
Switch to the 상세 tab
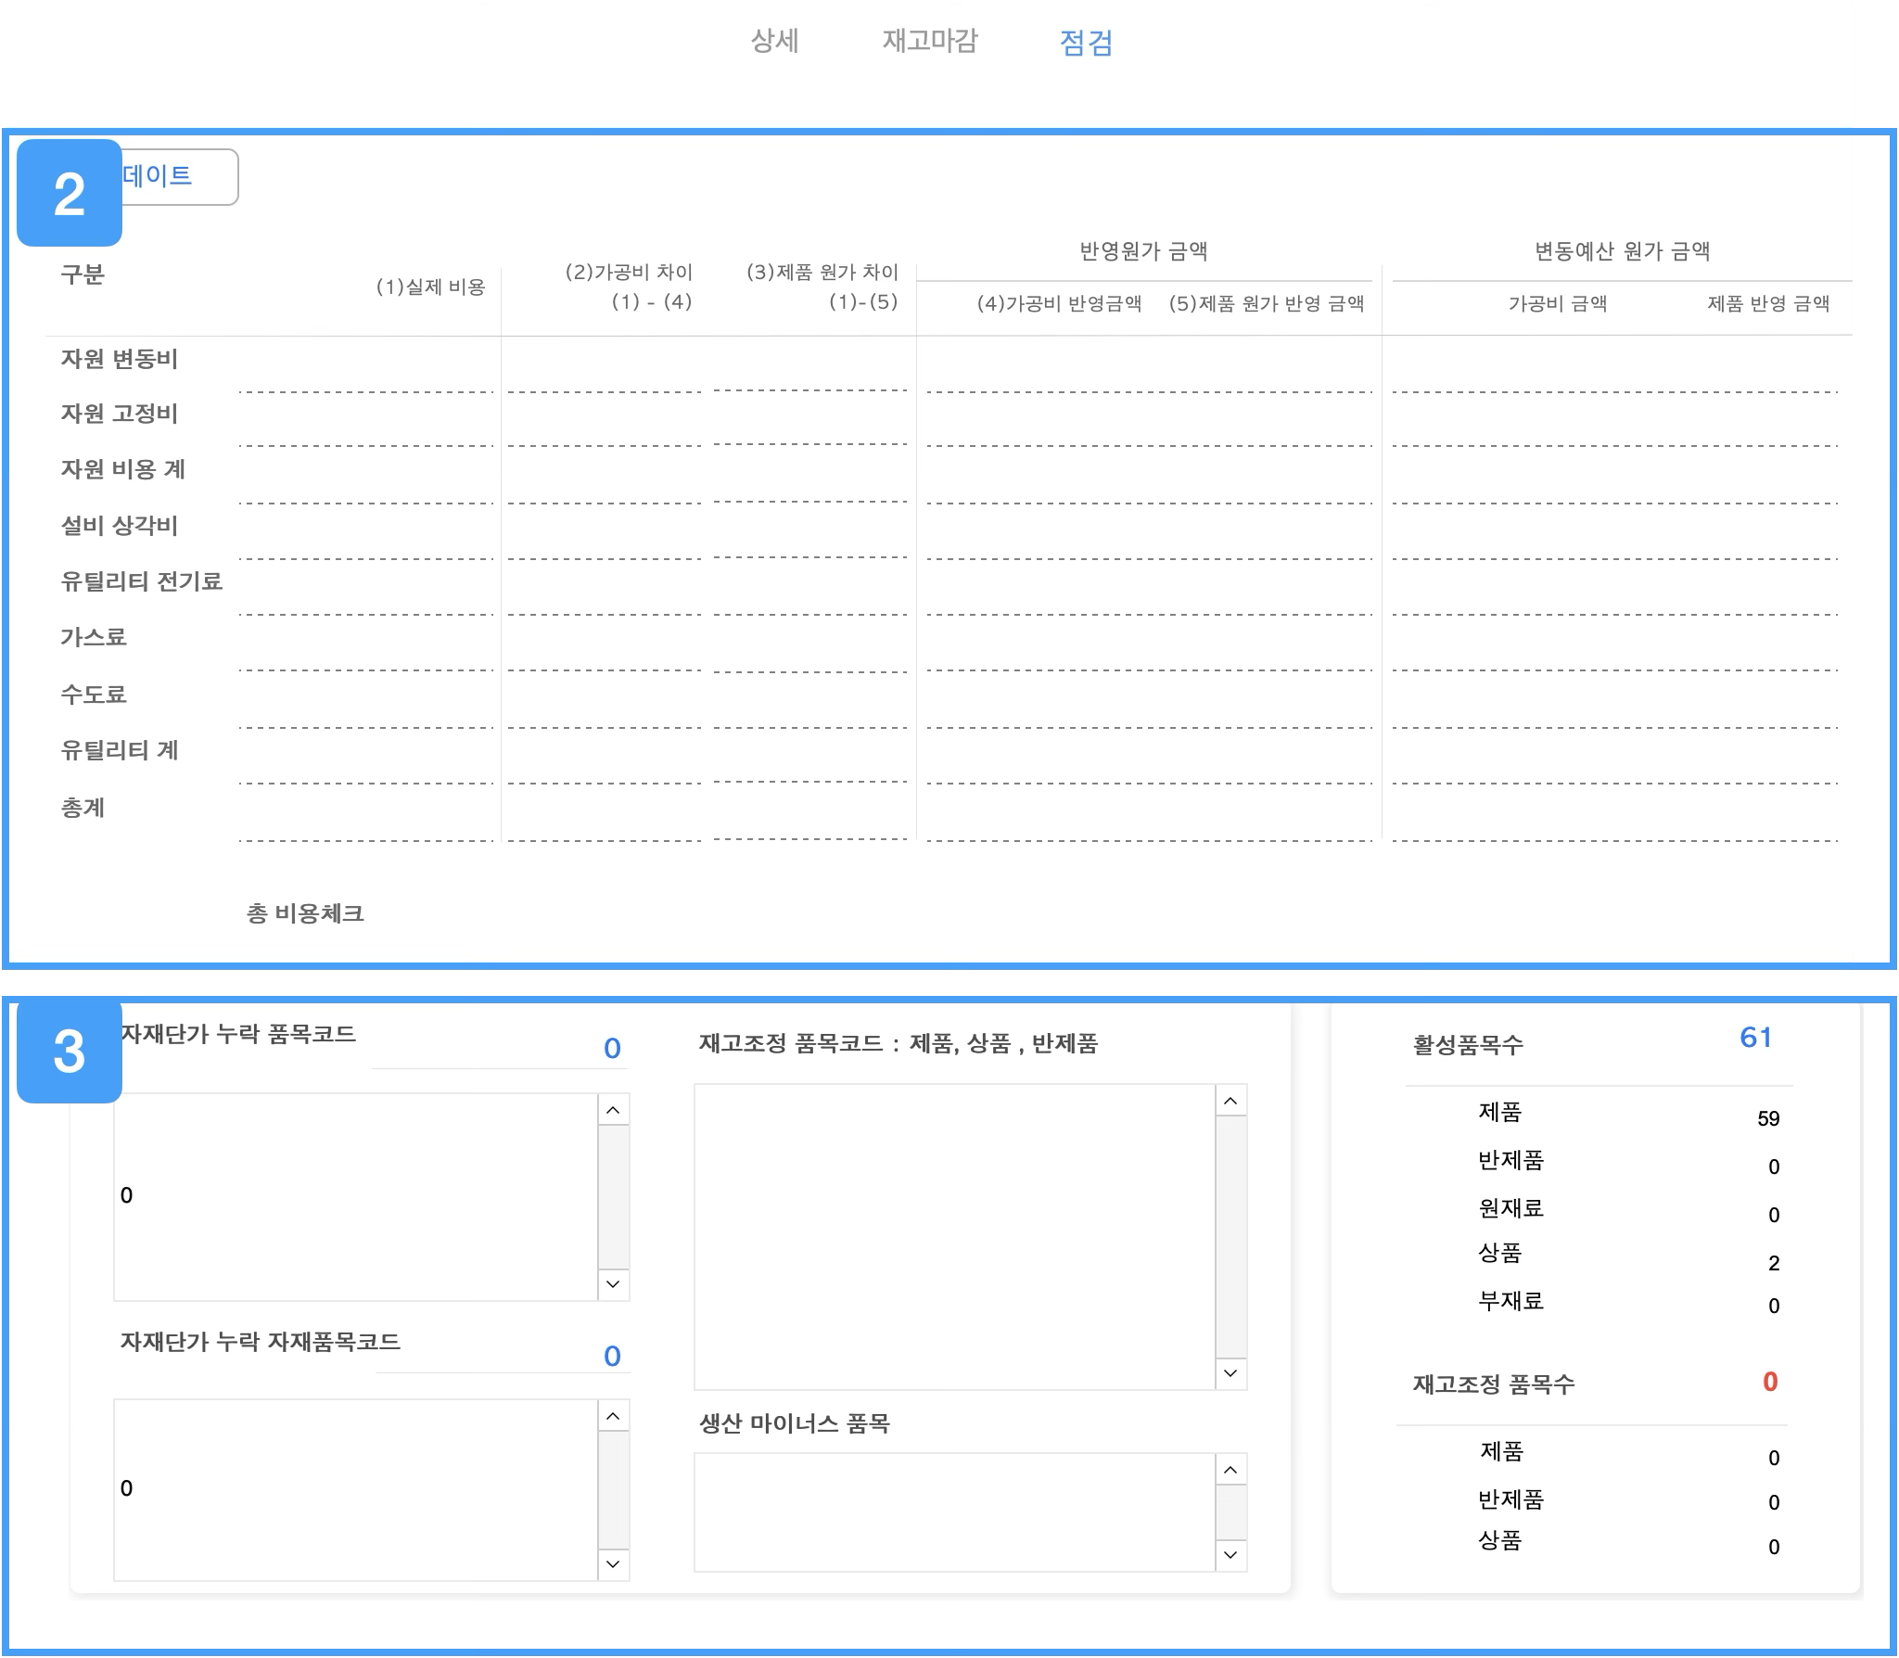[x=774, y=42]
